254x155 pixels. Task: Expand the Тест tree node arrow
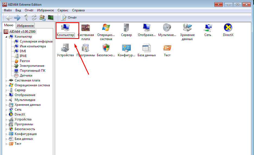(6, 144)
